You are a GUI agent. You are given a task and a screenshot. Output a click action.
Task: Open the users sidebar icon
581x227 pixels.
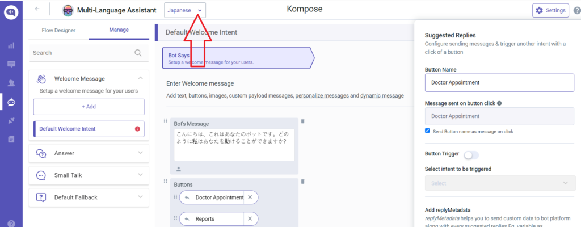pyautogui.click(x=11, y=83)
